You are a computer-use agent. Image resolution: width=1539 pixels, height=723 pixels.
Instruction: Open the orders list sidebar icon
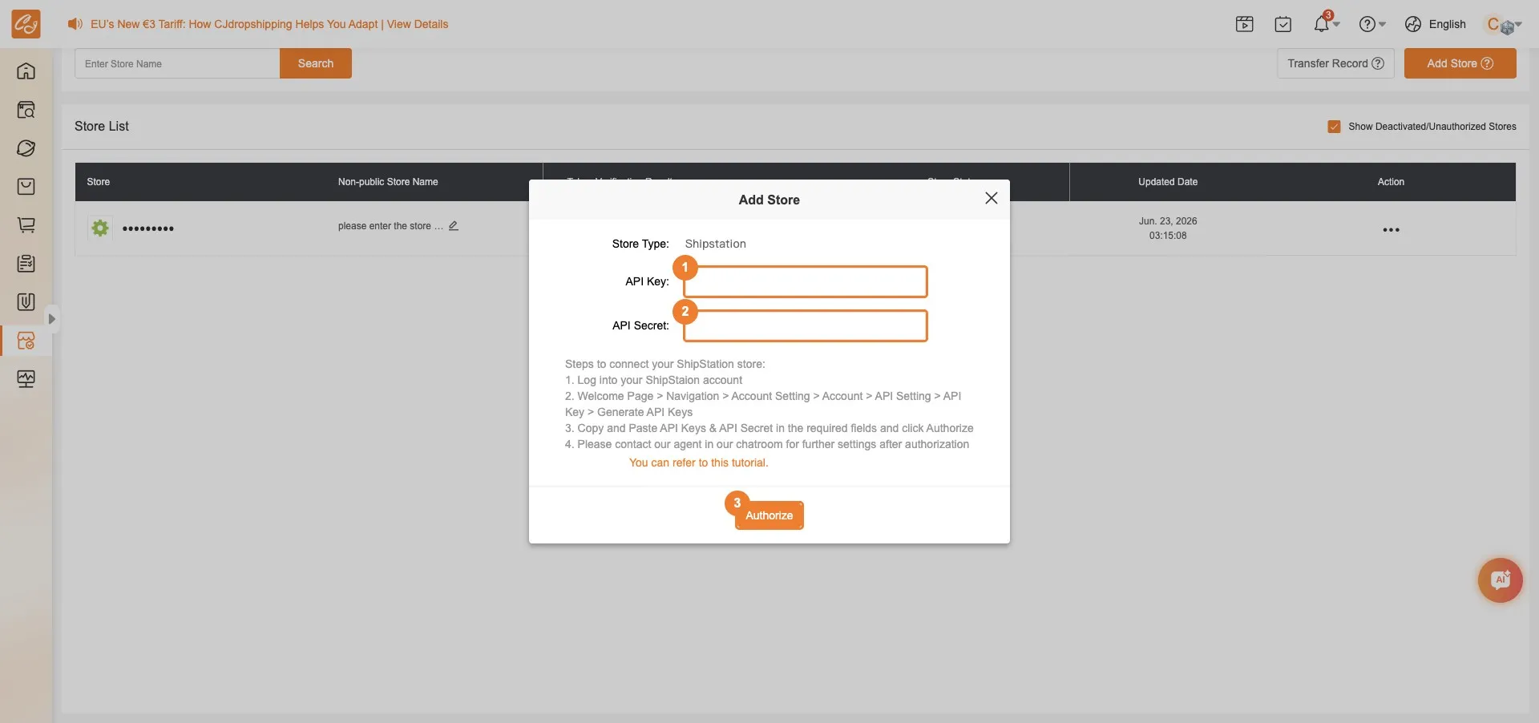coord(26,264)
